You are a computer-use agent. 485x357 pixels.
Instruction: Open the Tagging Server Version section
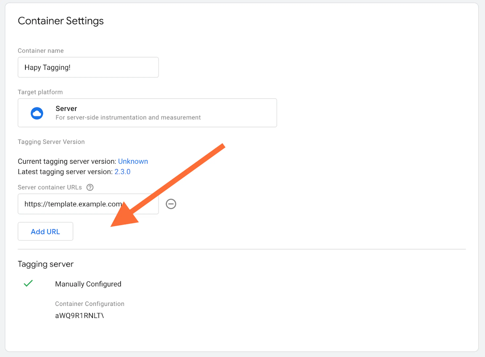click(51, 142)
